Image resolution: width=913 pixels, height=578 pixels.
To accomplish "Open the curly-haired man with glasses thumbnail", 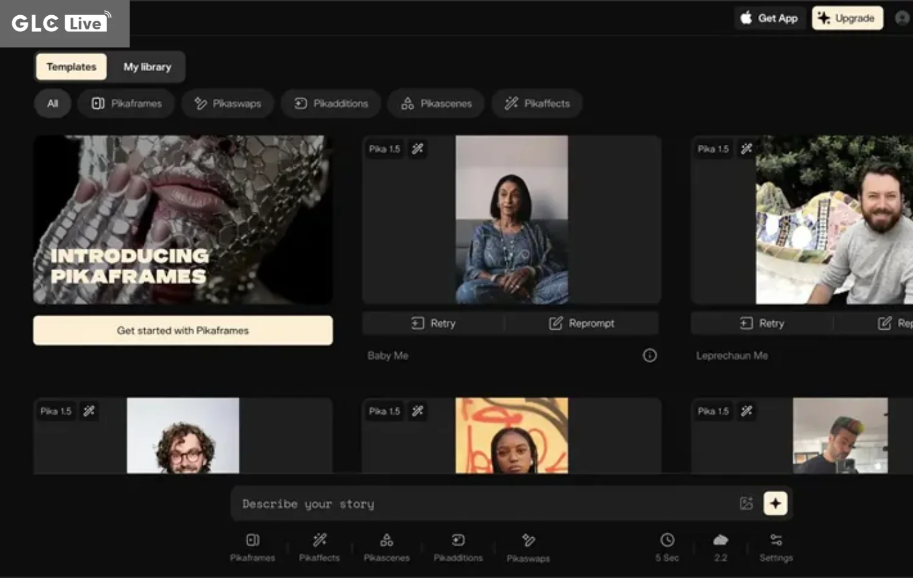I will pyautogui.click(x=183, y=436).
